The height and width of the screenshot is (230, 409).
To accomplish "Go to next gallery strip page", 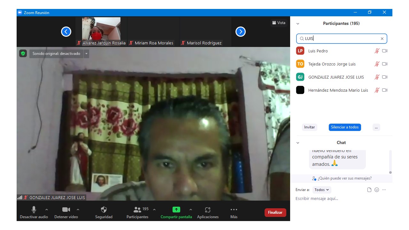I will click(241, 32).
